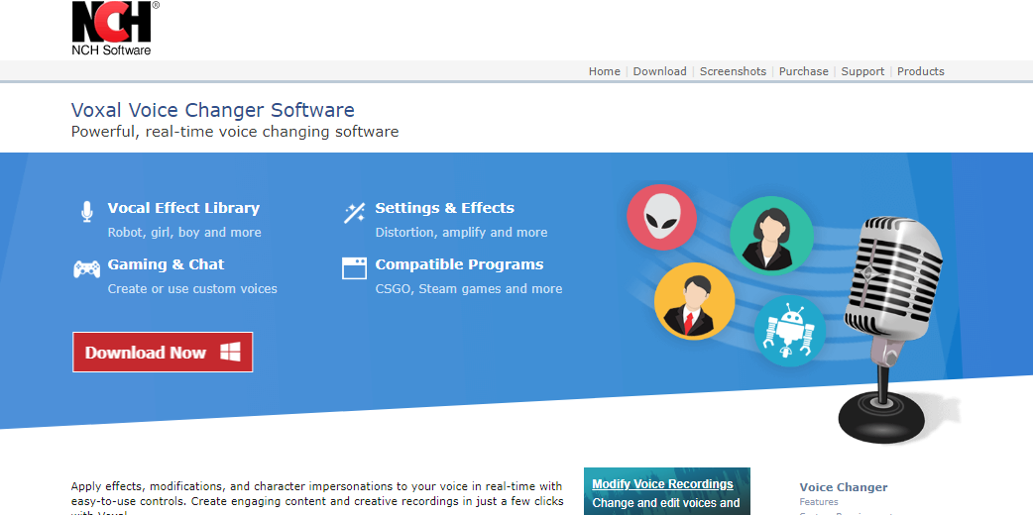
Task: Open the Home menu item
Action: [604, 71]
